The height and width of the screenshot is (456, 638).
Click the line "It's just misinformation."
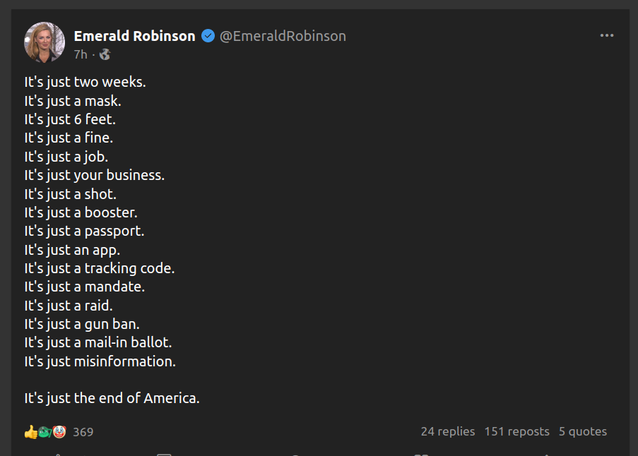100,361
